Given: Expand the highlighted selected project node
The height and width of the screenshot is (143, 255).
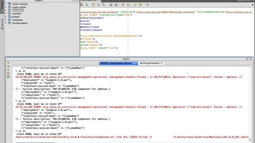Looking at the screenshot, I should pyautogui.click(x=6, y=10).
